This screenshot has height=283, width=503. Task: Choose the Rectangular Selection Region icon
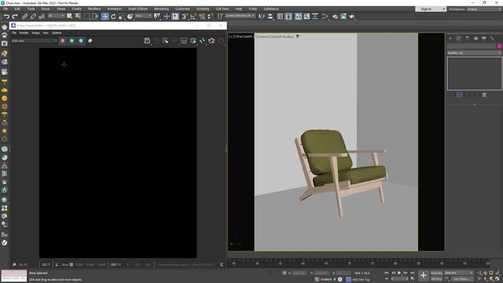point(86,17)
